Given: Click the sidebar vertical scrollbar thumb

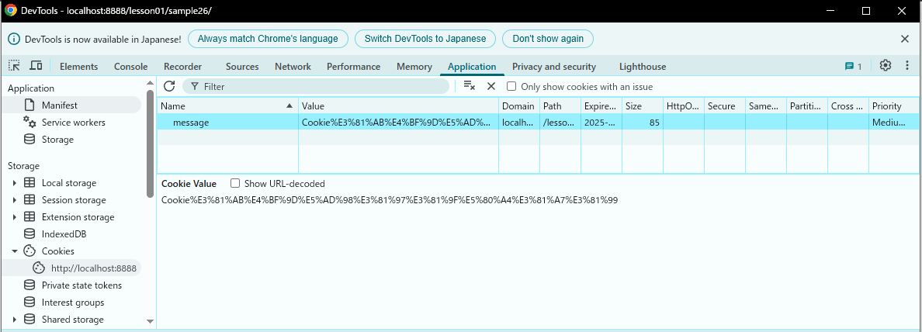Looking at the screenshot, I should [x=151, y=144].
